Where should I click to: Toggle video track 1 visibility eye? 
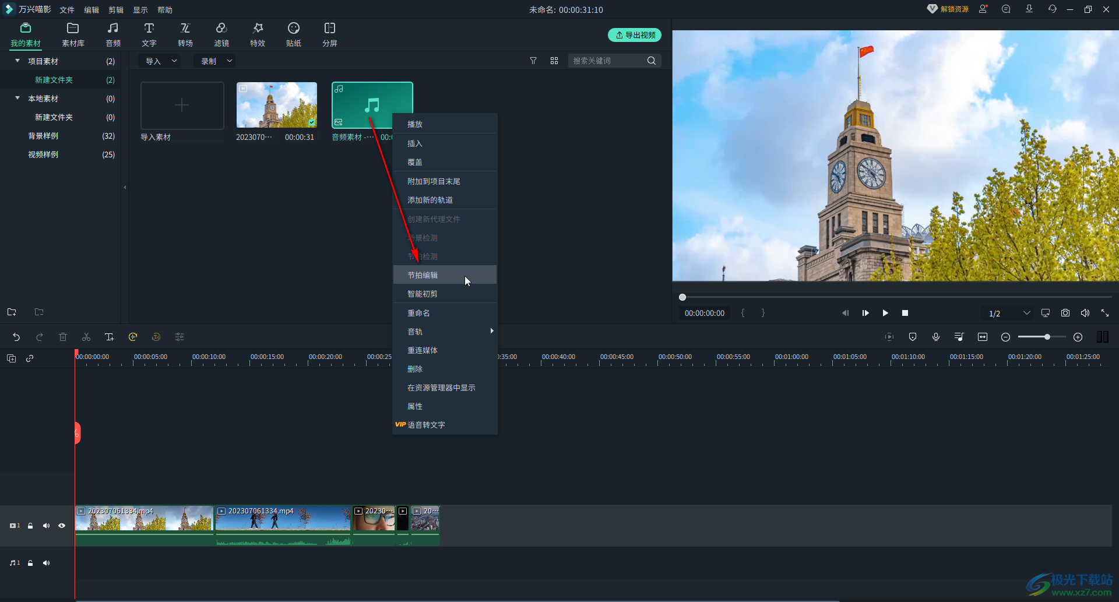(x=62, y=526)
